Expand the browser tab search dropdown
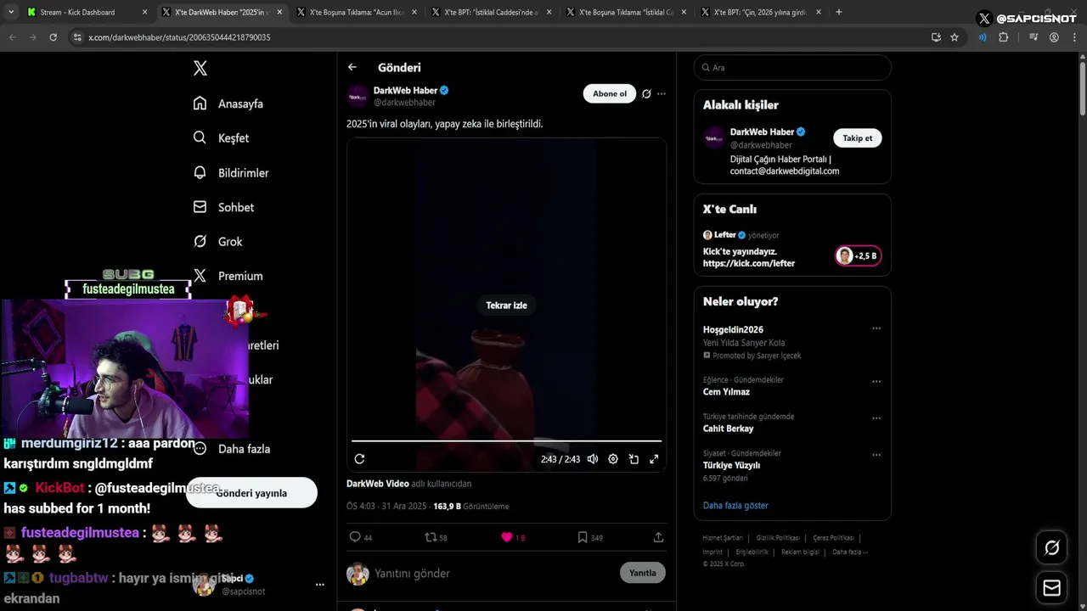1087x611 pixels. (11, 12)
